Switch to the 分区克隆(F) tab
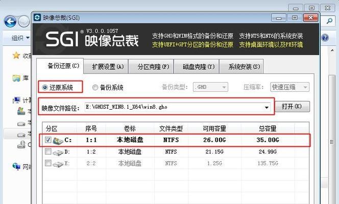The height and width of the screenshot is (204, 339). pos(151,67)
